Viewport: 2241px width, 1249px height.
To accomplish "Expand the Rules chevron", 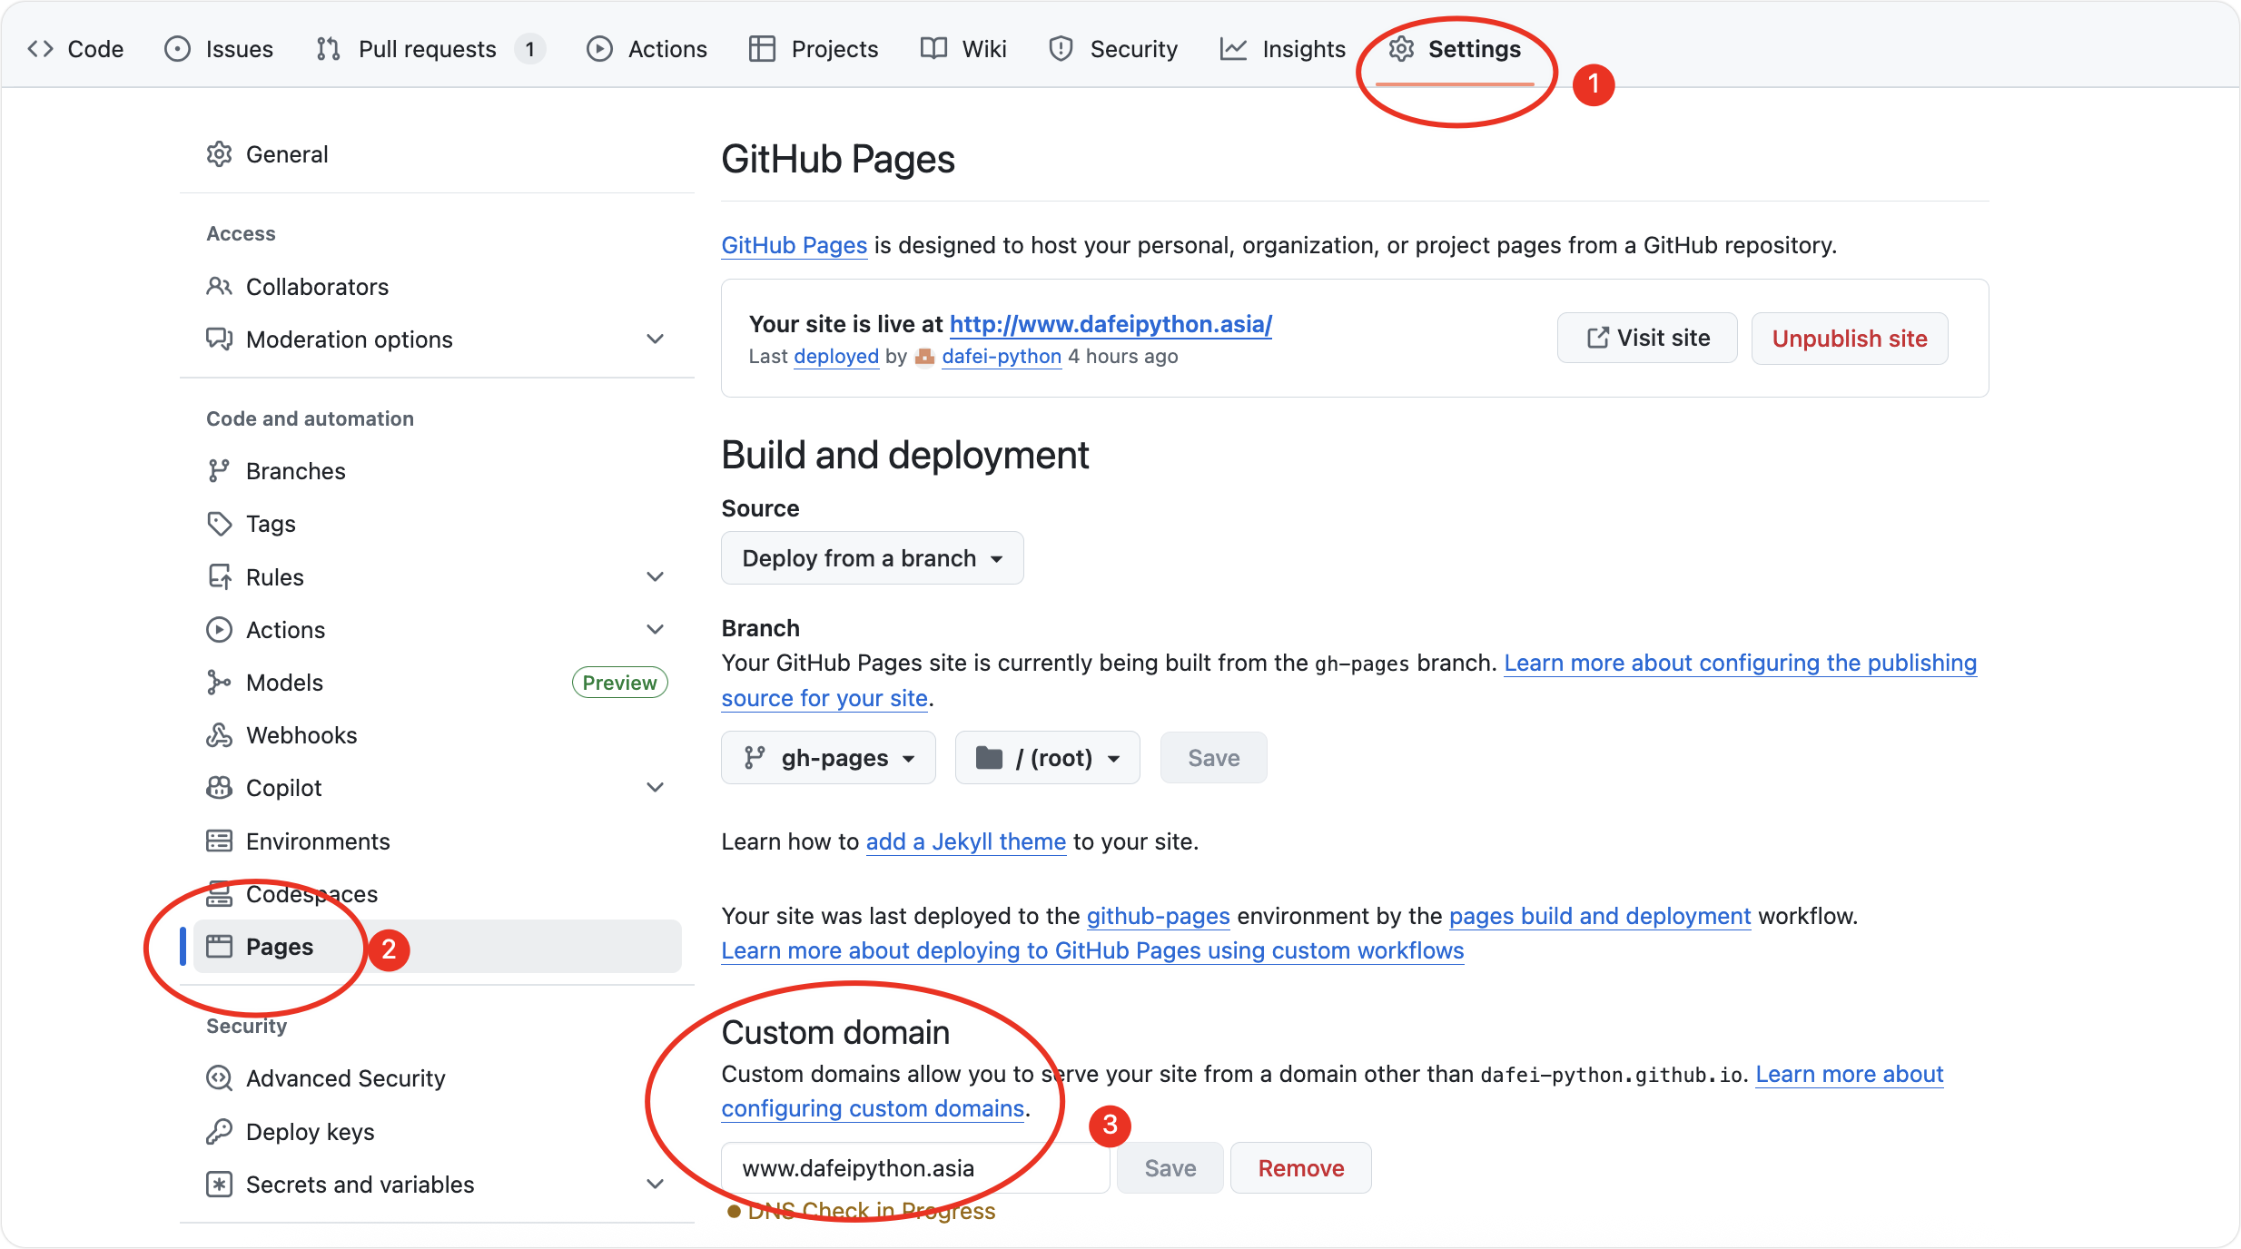I will (x=656, y=577).
